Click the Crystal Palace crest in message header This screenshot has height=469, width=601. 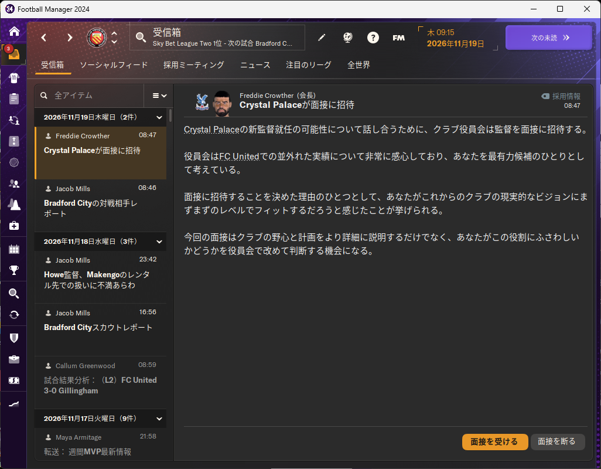202,102
